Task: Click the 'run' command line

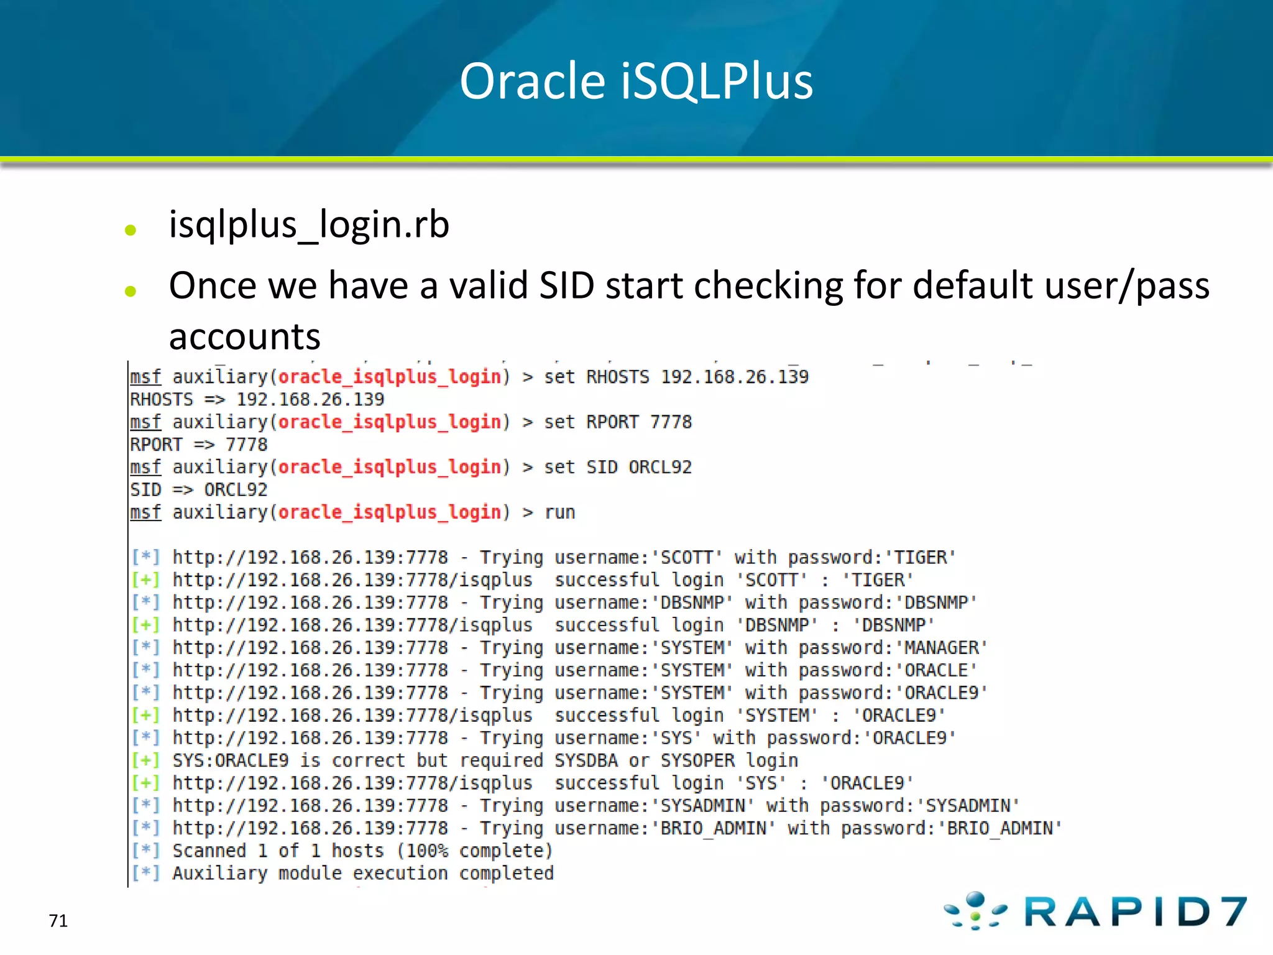Action: (352, 512)
